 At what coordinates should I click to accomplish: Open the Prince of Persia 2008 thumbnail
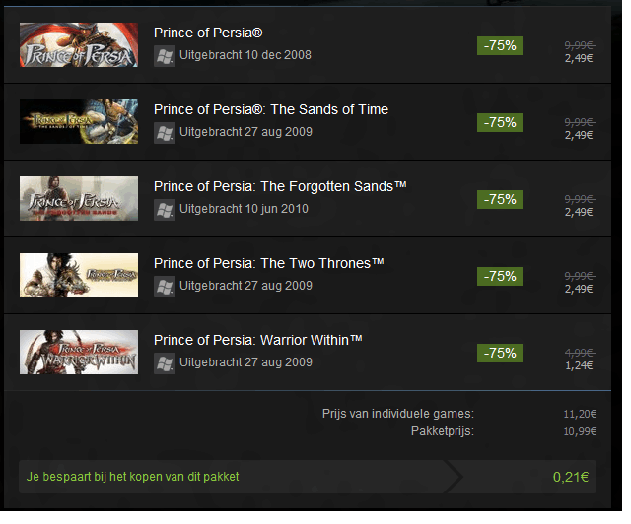pyautogui.click(x=79, y=45)
